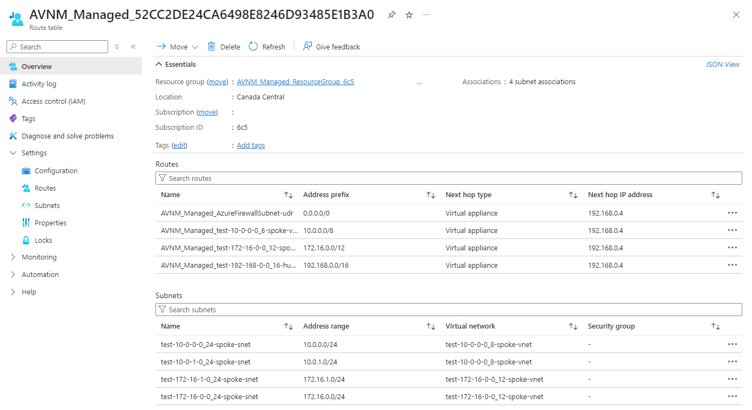752x410 pixels.
Task: Expand truncated resource group ellipsis link
Action: pos(419,82)
